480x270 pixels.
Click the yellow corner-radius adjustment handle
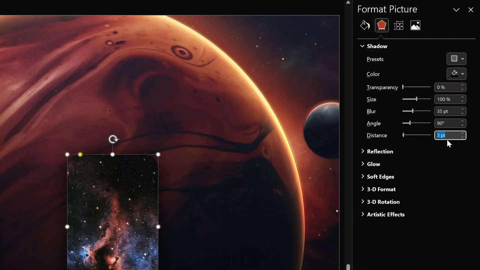coord(80,154)
